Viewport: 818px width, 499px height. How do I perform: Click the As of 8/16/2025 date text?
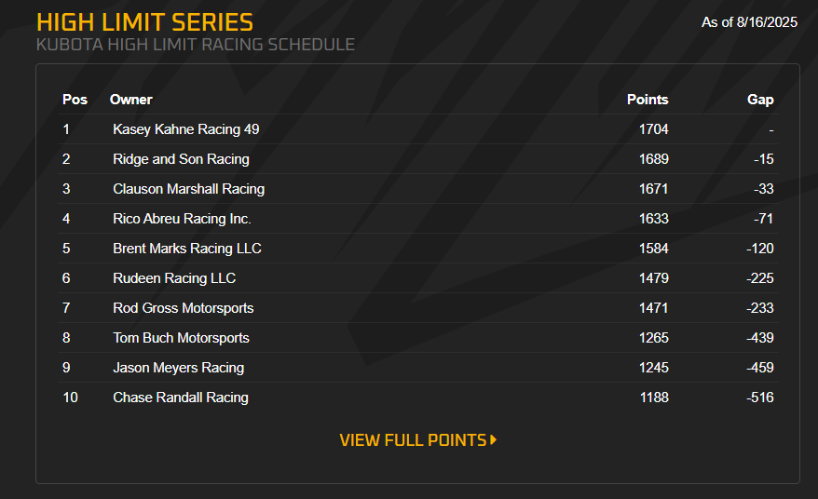(749, 22)
